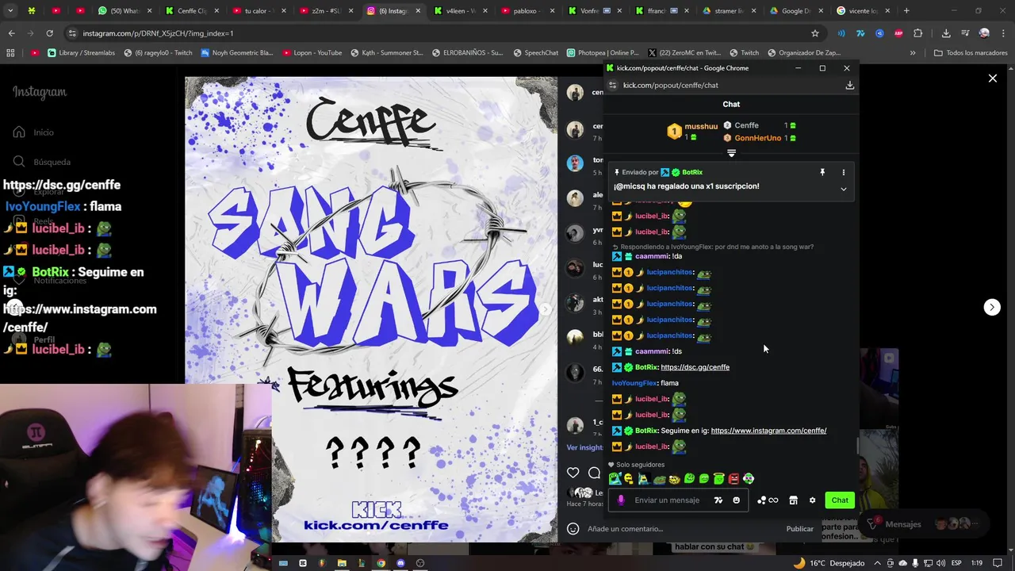The image size is (1015, 571).
Task: Click site info icon in Kick popout address bar
Action: point(611,85)
